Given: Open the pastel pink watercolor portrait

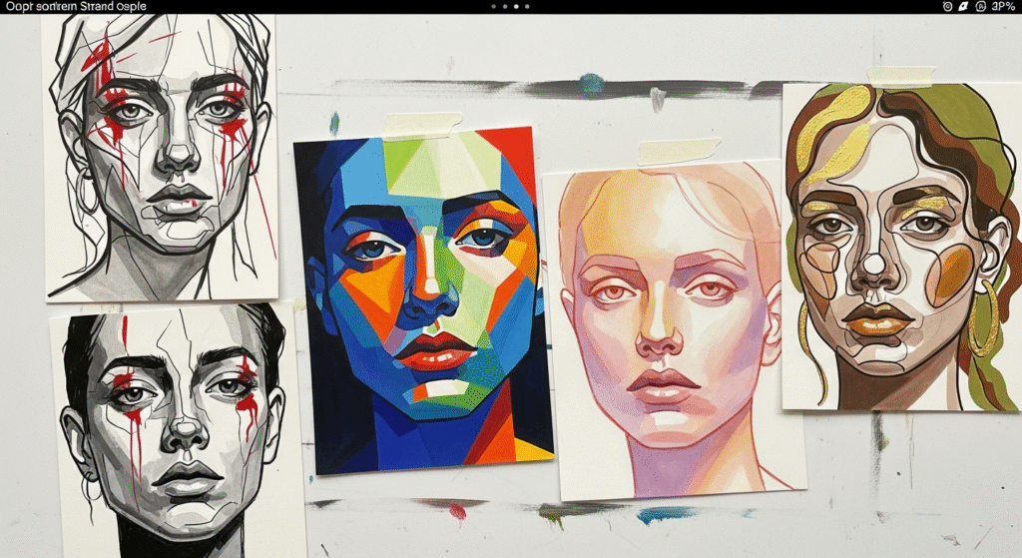Looking at the screenshot, I should 674,329.
